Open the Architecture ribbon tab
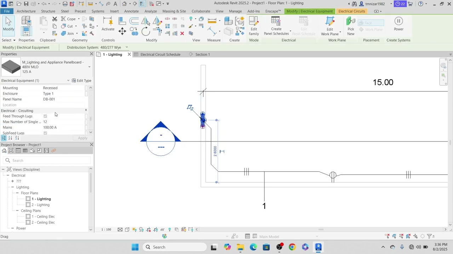Image resolution: width=453 pixels, height=254 pixels. [26, 11]
